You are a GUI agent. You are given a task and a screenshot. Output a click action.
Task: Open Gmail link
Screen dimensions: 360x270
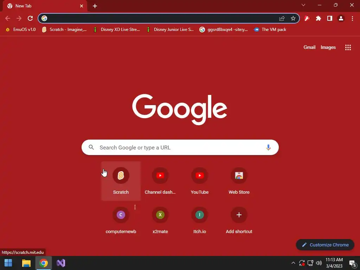pos(309,47)
